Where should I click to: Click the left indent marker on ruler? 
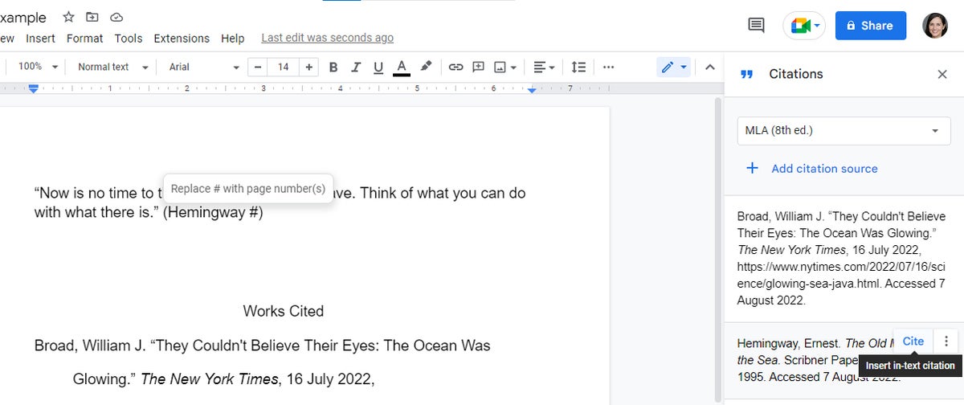coord(34,89)
